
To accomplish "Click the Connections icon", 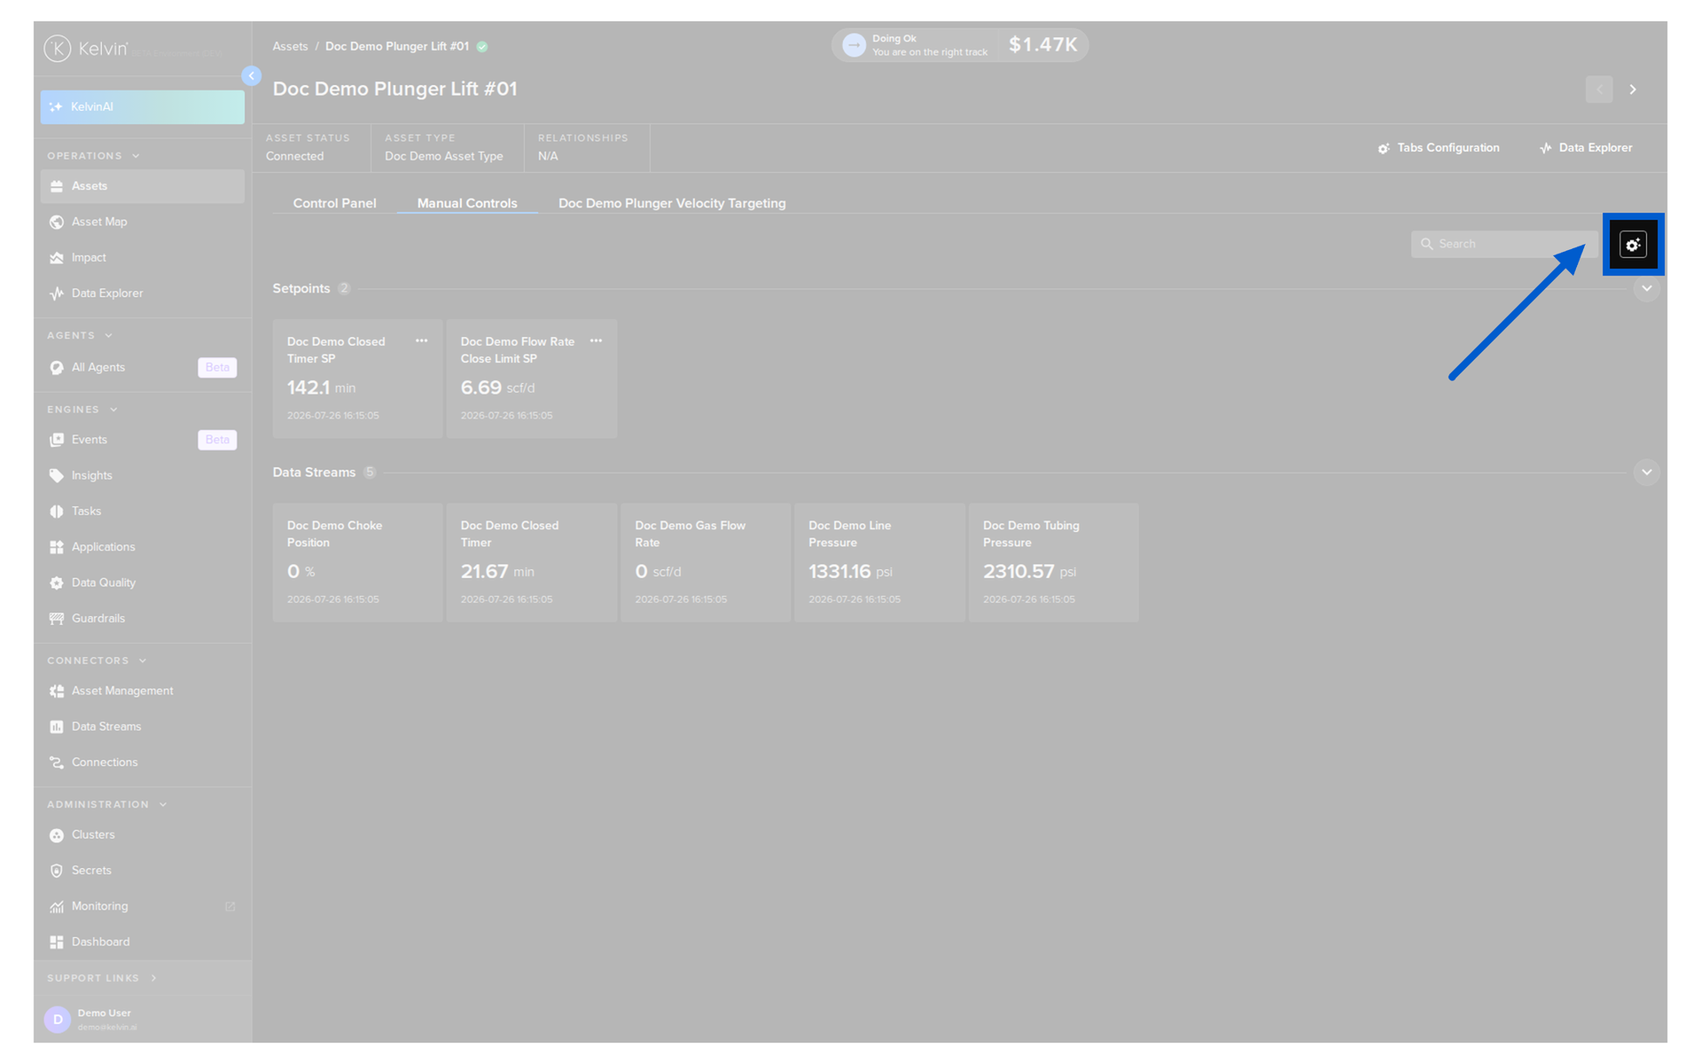I will pyautogui.click(x=57, y=763).
